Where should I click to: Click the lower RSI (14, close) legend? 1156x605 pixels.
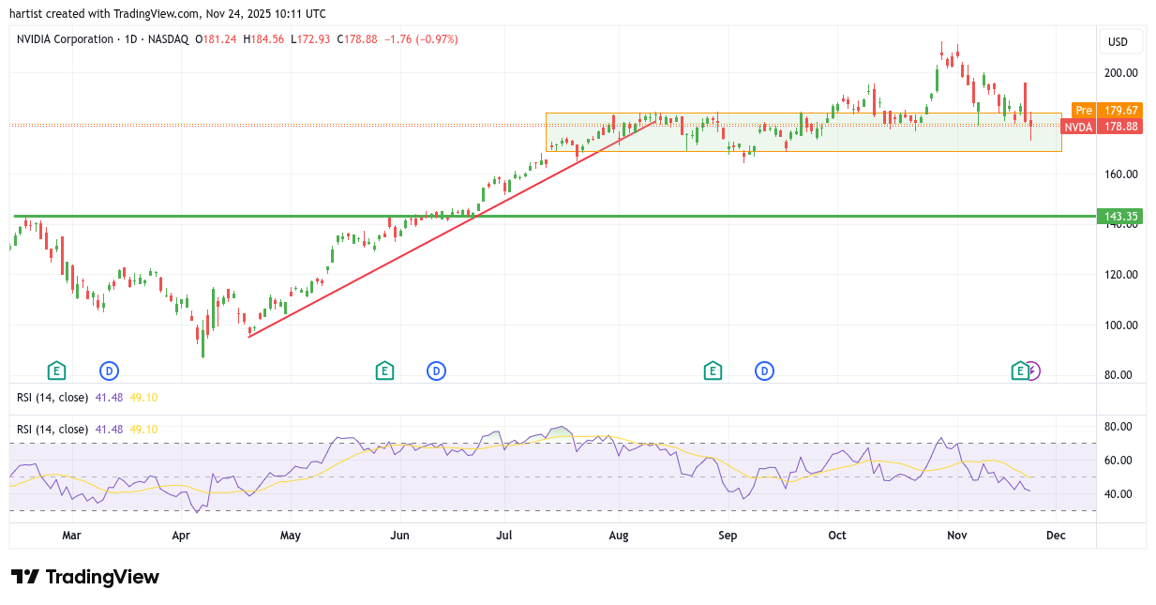(x=53, y=429)
